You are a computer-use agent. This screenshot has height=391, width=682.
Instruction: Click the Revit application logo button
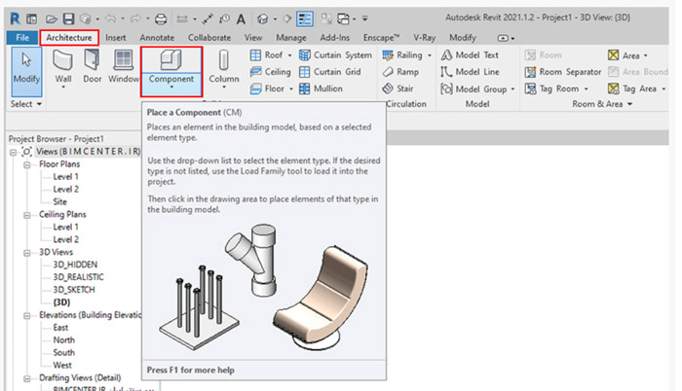coord(15,18)
